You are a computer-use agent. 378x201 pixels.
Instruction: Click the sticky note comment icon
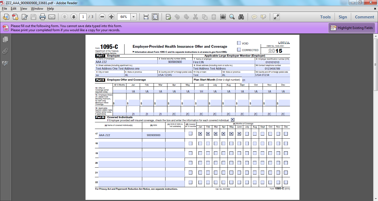pyautogui.click(x=254, y=17)
